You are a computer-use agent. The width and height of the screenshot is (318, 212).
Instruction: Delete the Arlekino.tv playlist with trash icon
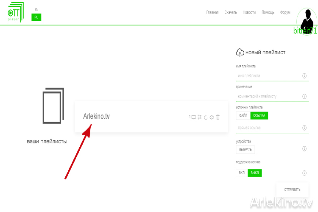(218, 117)
